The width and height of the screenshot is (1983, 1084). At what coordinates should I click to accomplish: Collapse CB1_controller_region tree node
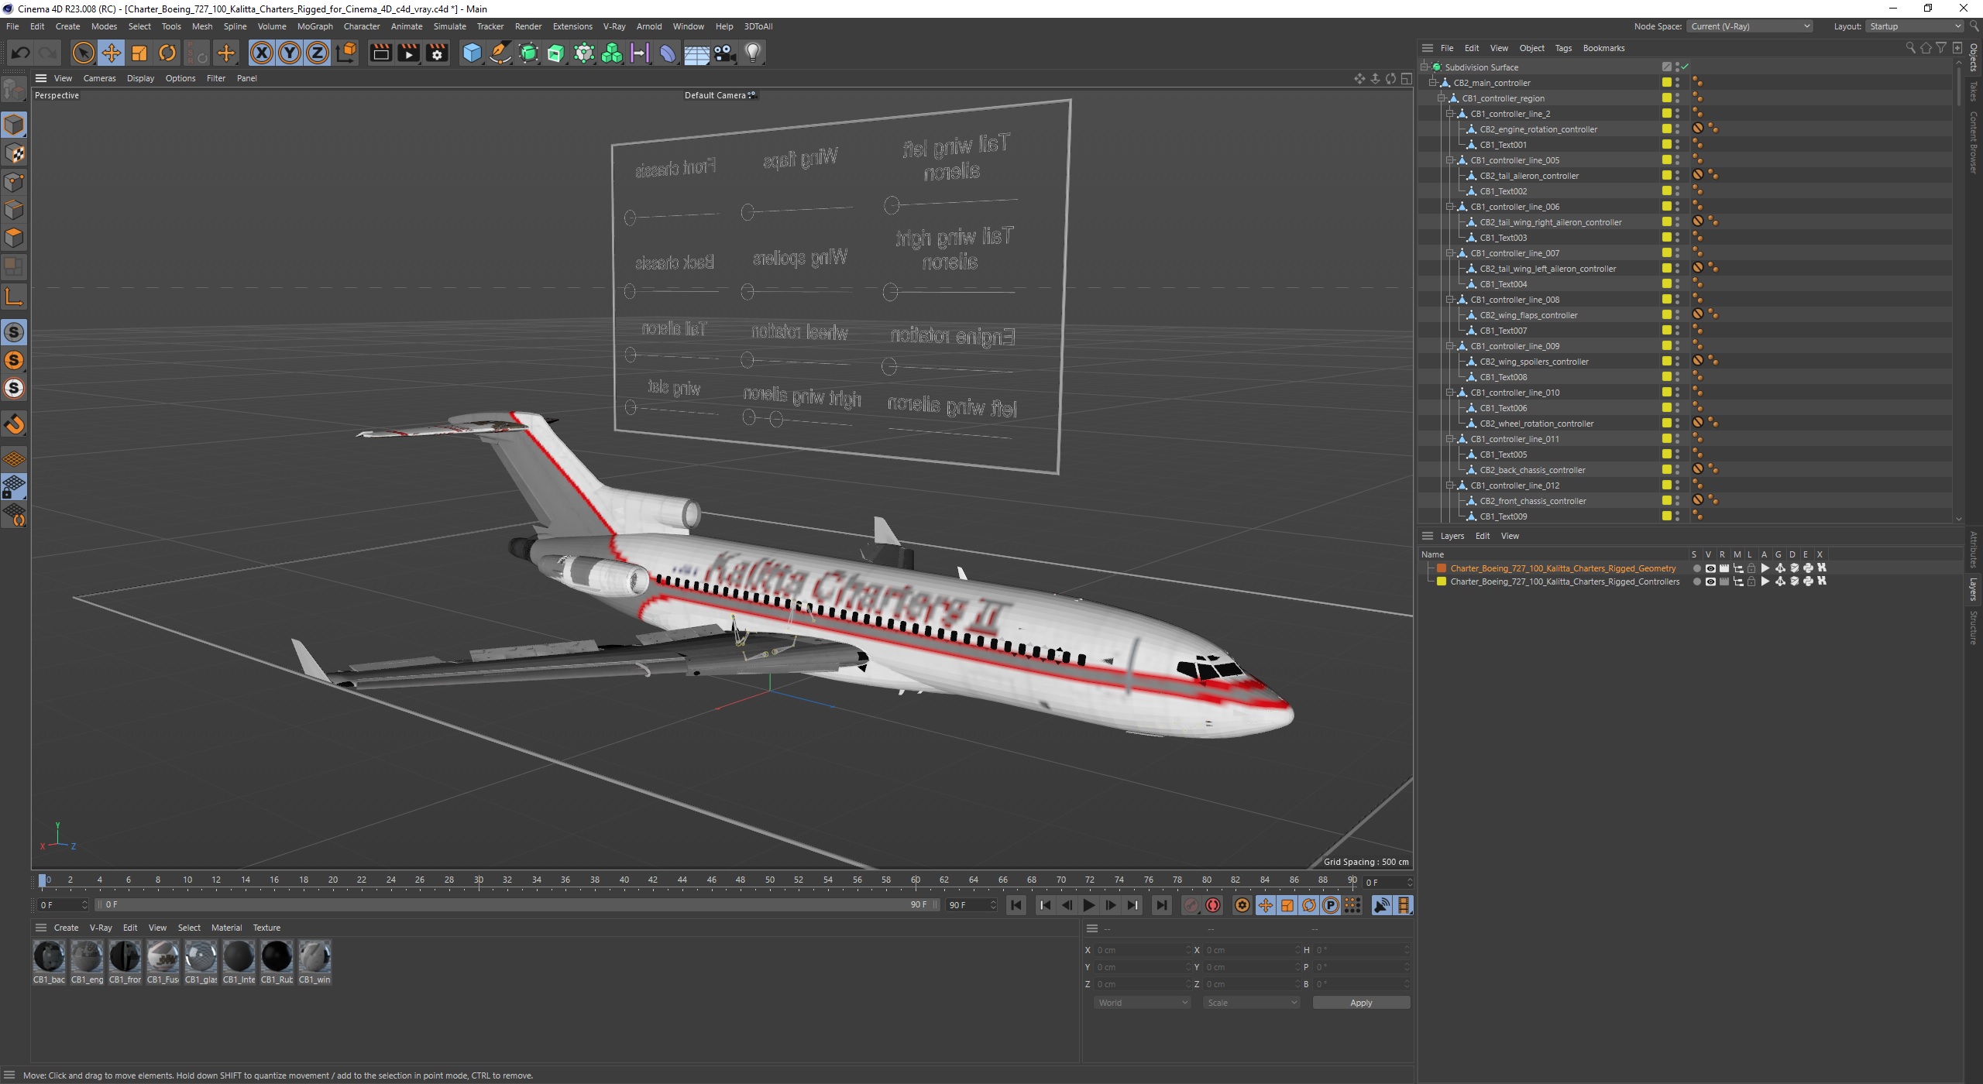pos(1442,98)
